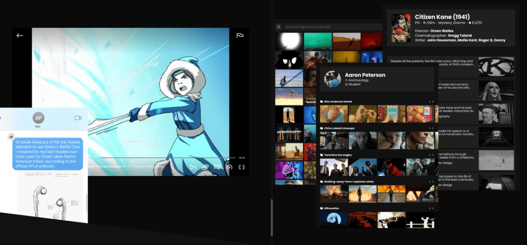Screen dimensions: 527x245
Task: Click the thumbs-up reaction on the message
Action: [x=11, y=136]
